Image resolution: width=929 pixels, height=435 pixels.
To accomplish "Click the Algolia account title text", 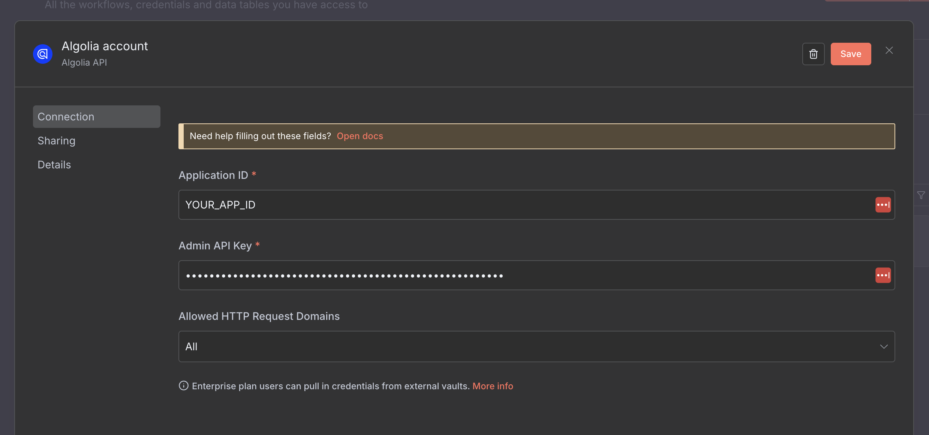I will 105,46.
